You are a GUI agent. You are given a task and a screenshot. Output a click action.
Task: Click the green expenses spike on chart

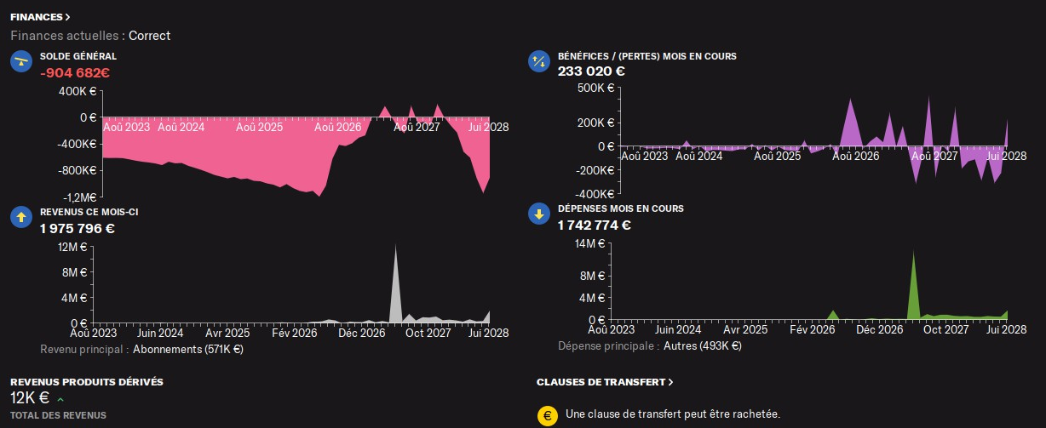(x=913, y=285)
